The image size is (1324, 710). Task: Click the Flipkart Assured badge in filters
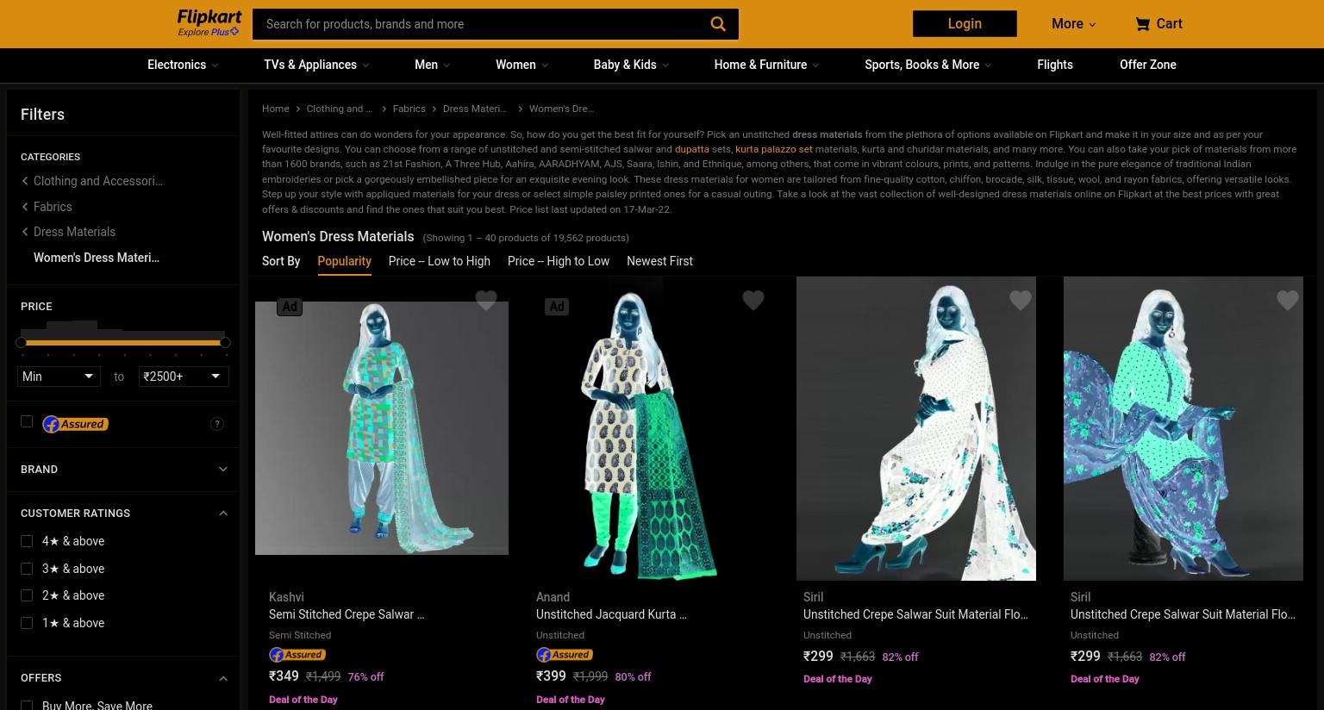point(75,424)
